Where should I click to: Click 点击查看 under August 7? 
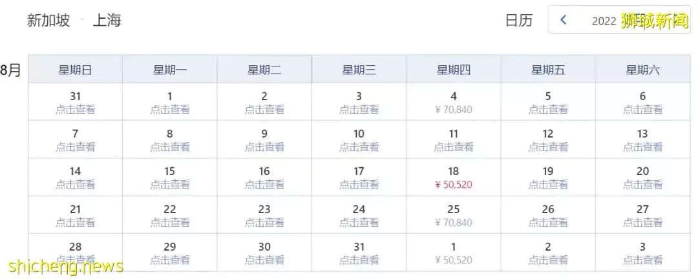pos(75,147)
